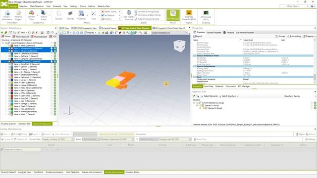Screen dimensions: 317x178
Task: Open Project Information in ribbon
Action: point(7,15)
